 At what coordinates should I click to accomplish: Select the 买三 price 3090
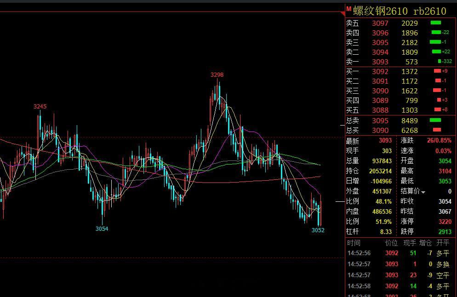point(380,91)
